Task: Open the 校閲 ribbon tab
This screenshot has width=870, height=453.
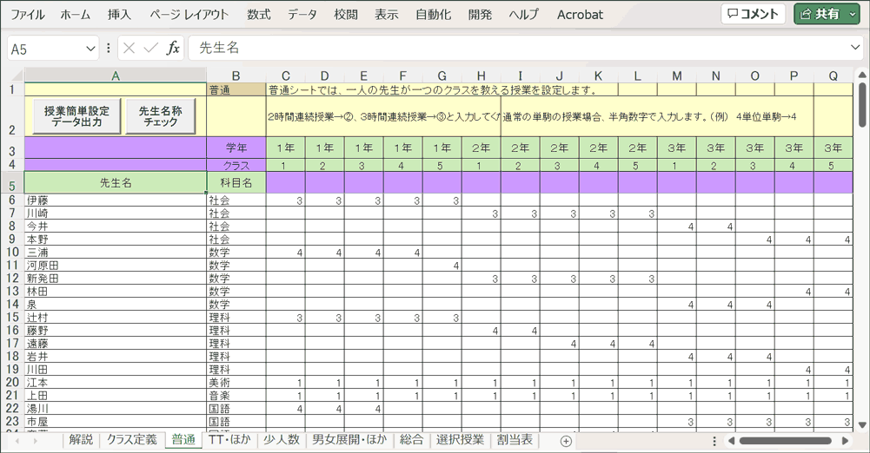Action: (346, 15)
